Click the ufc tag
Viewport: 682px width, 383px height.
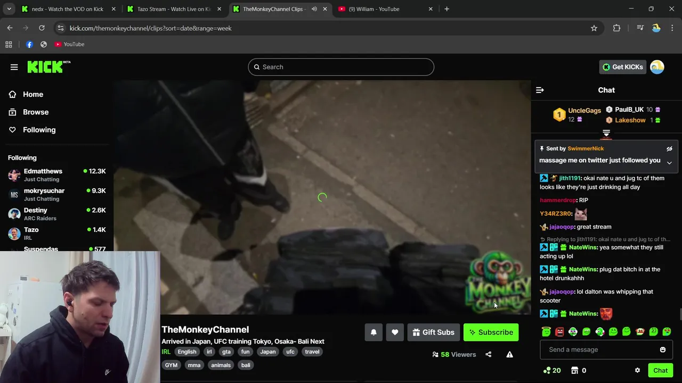point(290,352)
